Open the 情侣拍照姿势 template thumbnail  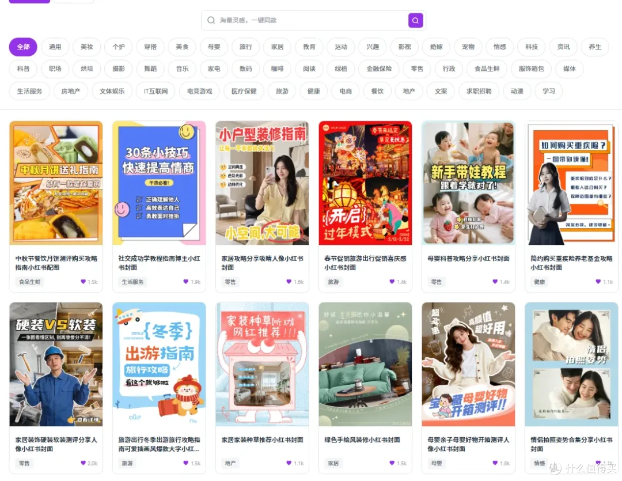click(x=572, y=364)
